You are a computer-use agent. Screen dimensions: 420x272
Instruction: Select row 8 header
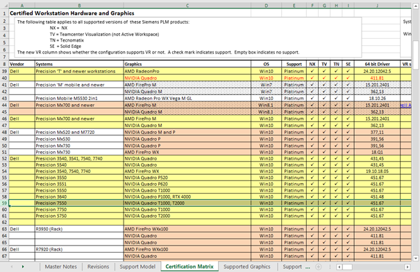(4, 64)
